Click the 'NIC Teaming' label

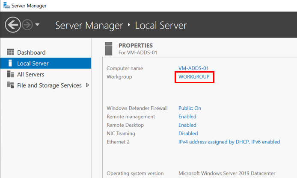[x=121, y=134]
